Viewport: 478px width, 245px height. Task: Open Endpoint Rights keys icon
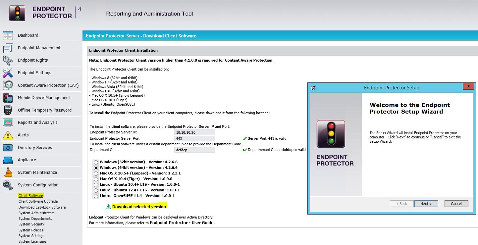pos(8,60)
